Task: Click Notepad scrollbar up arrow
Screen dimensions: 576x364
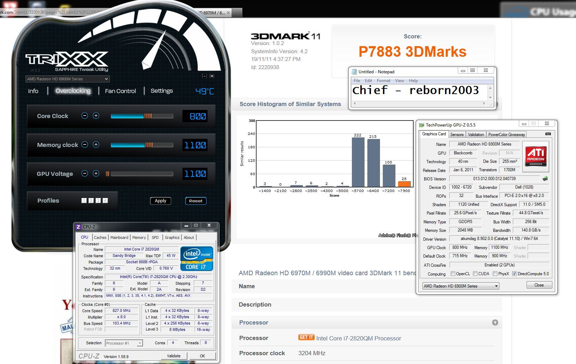Action: tap(490, 88)
